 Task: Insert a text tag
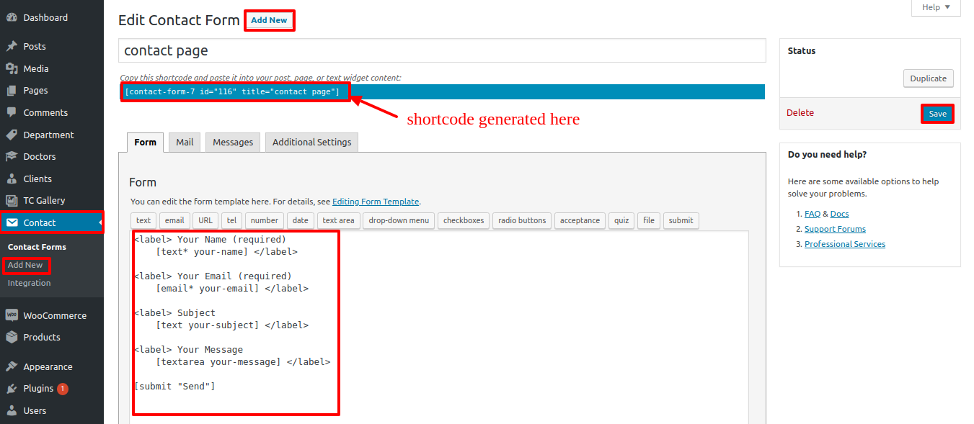[x=143, y=220]
